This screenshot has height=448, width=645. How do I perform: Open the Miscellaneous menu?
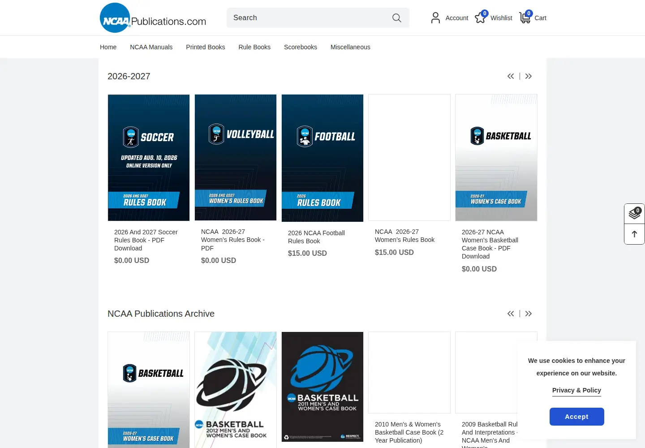[x=350, y=47]
